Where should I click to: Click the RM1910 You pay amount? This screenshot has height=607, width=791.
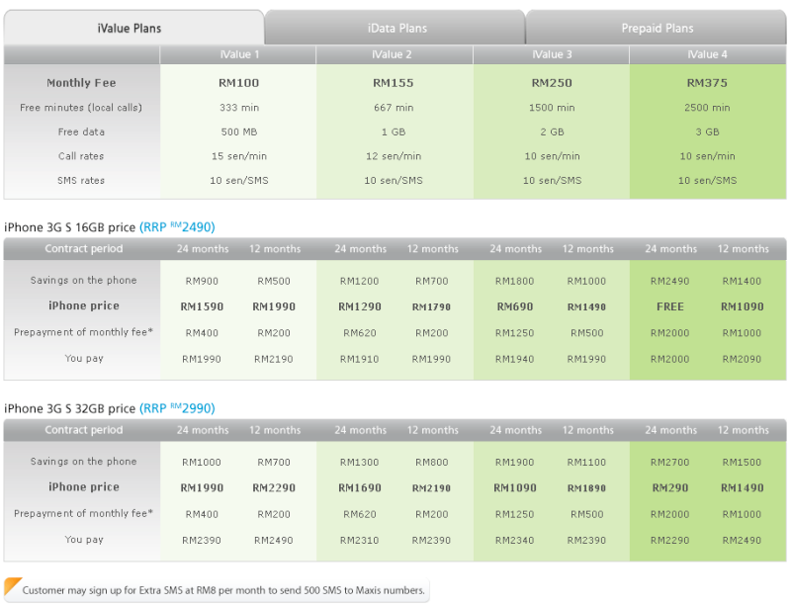359,359
